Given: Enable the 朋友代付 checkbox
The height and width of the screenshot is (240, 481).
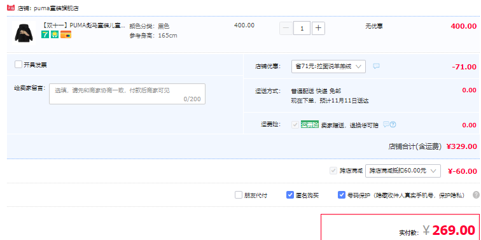Looking at the screenshot, I should 239,195.
